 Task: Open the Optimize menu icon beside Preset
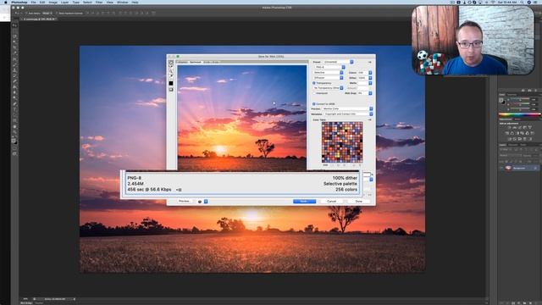[369, 62]
